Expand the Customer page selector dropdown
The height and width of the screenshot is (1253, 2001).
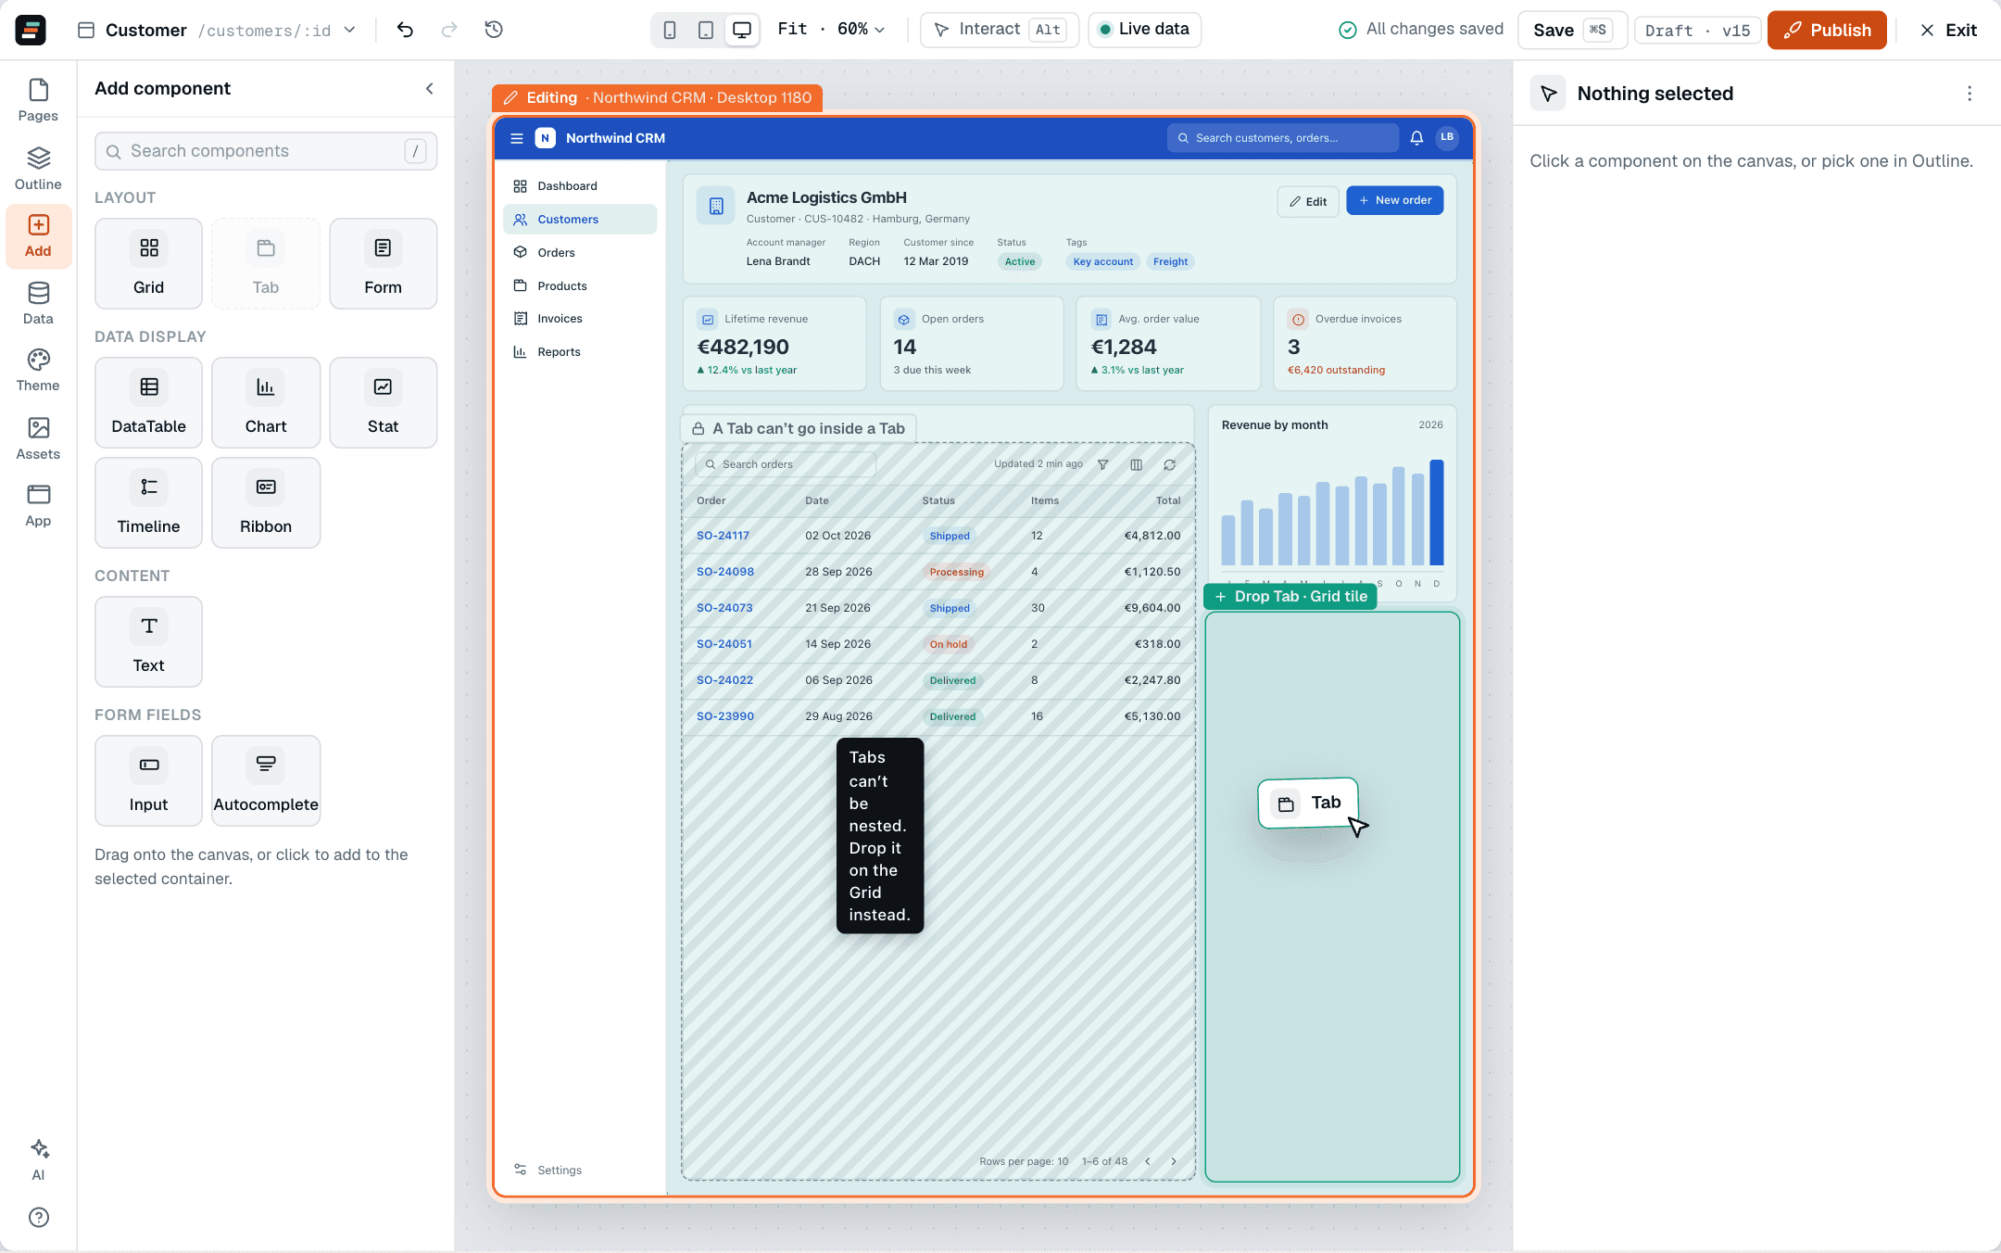click(218, 30)
